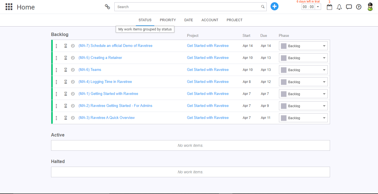Expand the timer dropdown arrow
Image resolution: width=378 pixels, height=194 pixels.
[318, 7]
